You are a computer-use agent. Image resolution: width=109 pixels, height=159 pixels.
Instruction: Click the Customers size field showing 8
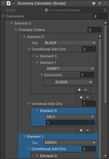100,16
